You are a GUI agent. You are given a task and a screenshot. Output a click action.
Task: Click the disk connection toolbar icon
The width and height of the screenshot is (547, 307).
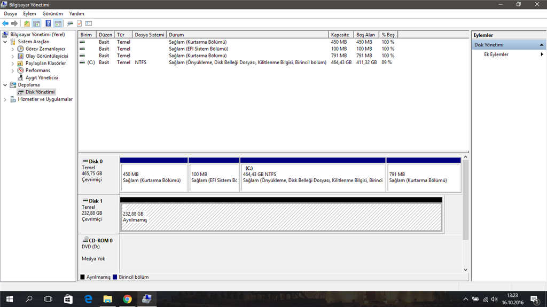point(70,23)
